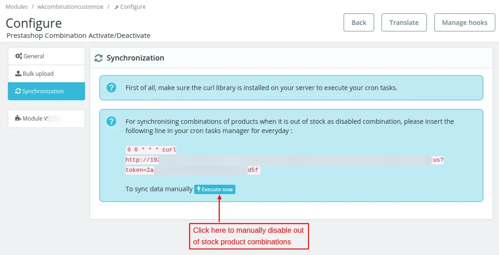Click the Prestashop Combination Activate/Deactivate subtitle

coord(79,36)
